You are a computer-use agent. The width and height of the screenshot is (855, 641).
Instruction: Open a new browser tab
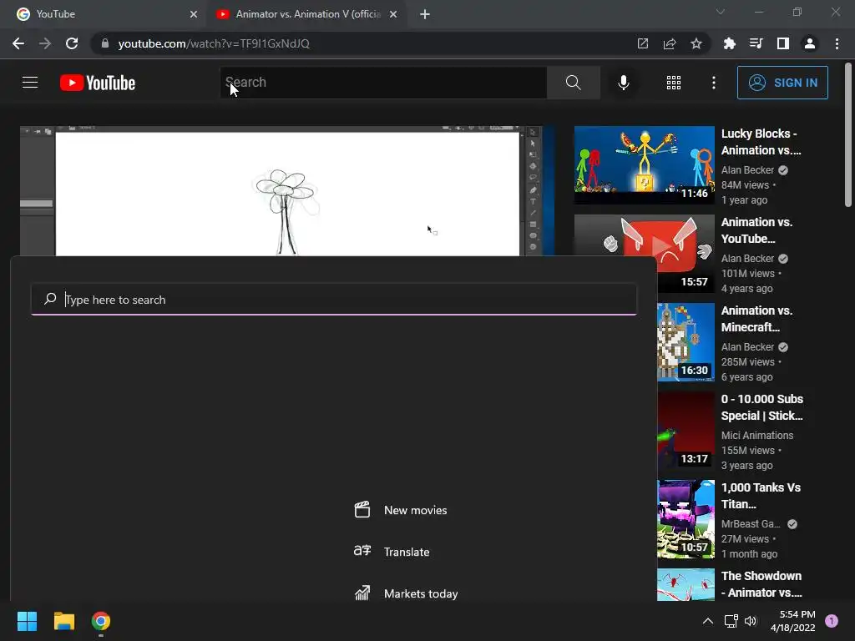425,14
